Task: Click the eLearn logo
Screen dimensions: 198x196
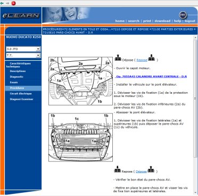Action: pyautogui.click(x=21, y=15)
